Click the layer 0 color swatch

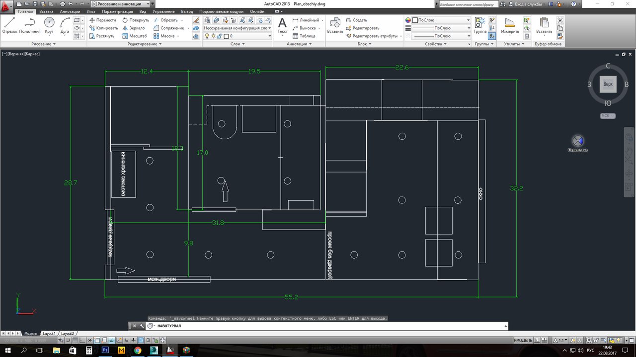(x=225, y=36)
